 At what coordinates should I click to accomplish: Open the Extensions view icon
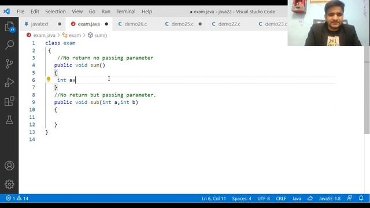(x=9, y=102)
